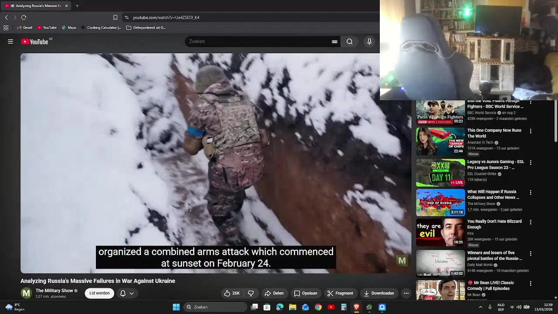Open 'Mr Bean LIVE! Classic Comedy' video
Image resolution: width=558 pixels, height=314 pixels.
(x=490, y=286)
